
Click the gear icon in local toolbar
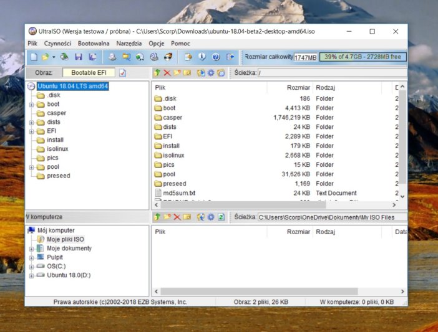click(x=211, y=217)
